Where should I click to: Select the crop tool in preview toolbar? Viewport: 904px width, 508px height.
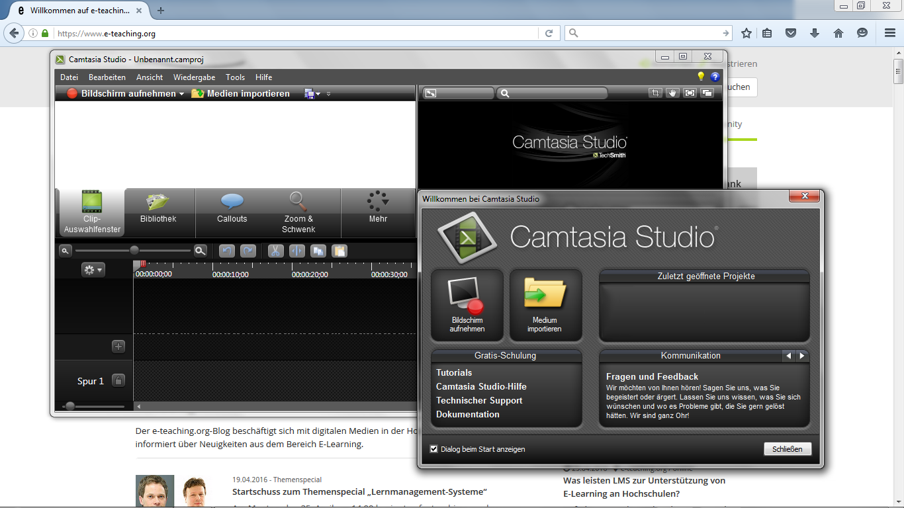pos(655,93)
